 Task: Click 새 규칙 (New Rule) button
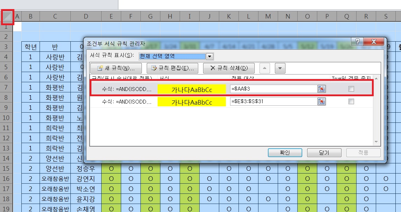point(116,68)
